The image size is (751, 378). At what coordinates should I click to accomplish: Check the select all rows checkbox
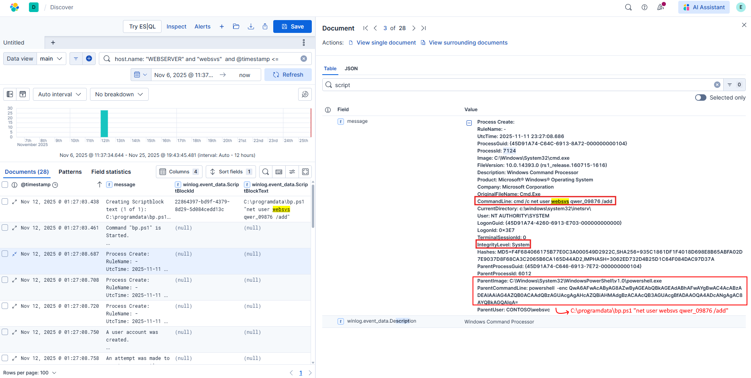[x=5, y=185]
